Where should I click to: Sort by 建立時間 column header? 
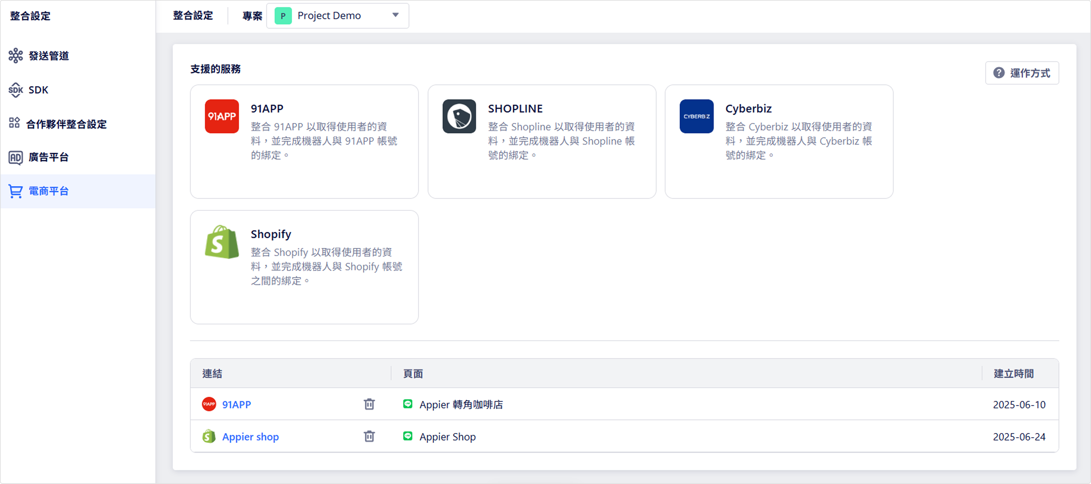coord(1014,374)
